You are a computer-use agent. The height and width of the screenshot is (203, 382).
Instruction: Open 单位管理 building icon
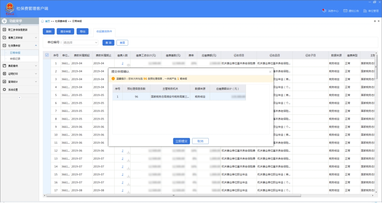(x=365, y=11)
